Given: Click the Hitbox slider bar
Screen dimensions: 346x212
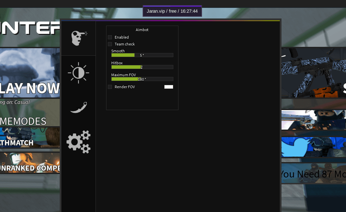Looking at the screenshot, I should pyautogui.click(x=142, y=67).
